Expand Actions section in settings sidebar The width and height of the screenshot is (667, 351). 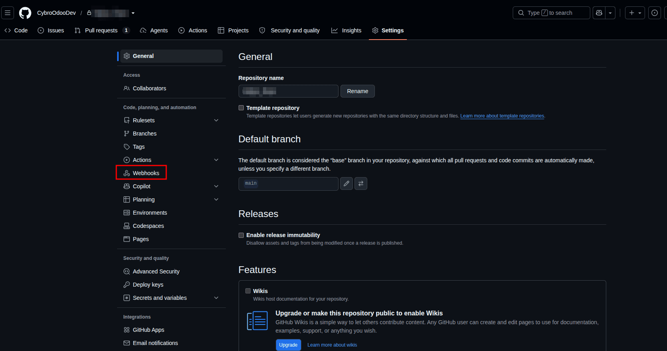(216, 160)
